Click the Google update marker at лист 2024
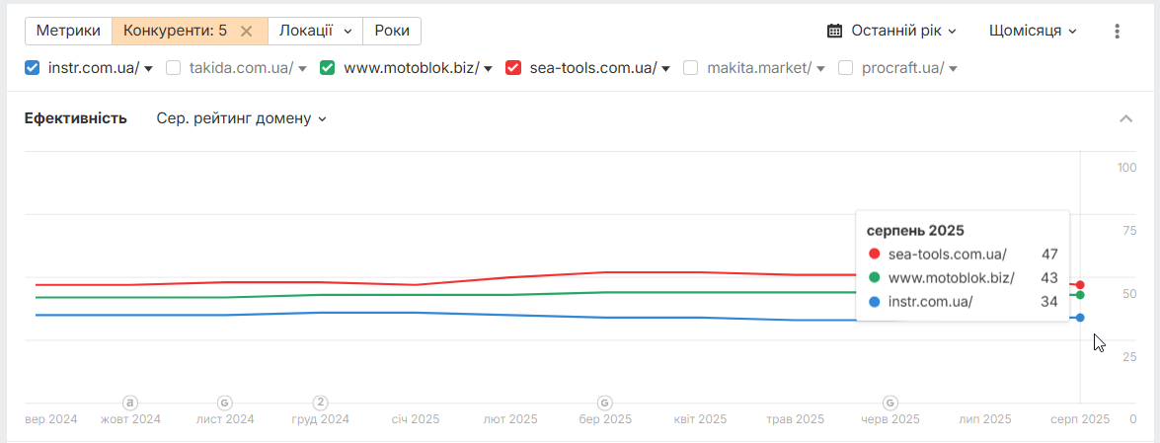The height and width of the screenshot is (443, 1160). click(225, 404)
